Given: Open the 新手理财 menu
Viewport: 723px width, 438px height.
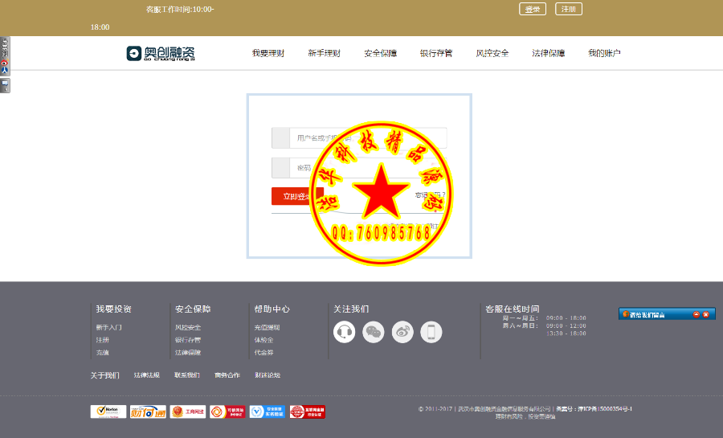Looking at the screenshot, I should 325,54.
